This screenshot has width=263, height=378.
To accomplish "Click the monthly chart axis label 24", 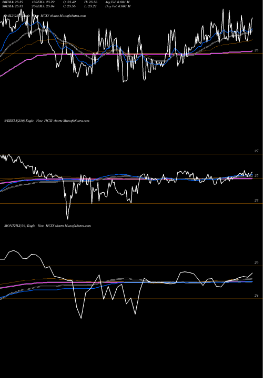I will (256, 296).
